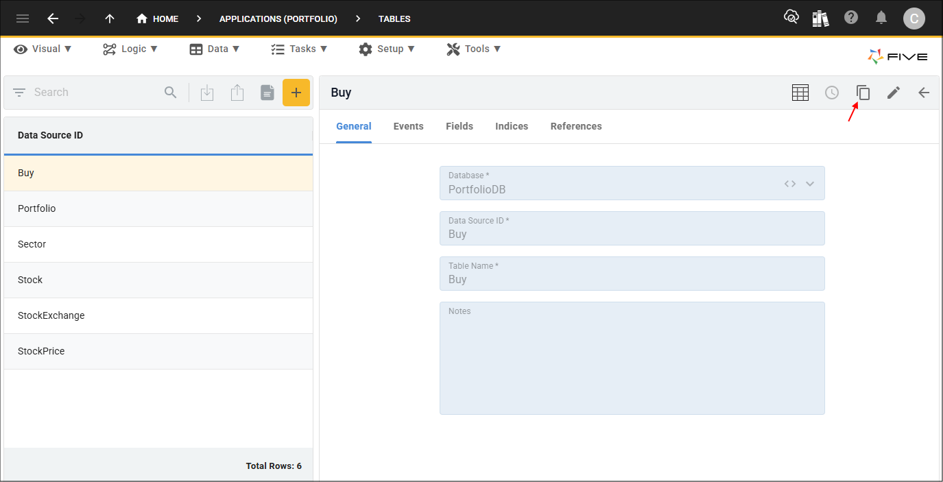943x482 pixels.
Task: Add a new table with plus button
Action: [x=296, y=93]
